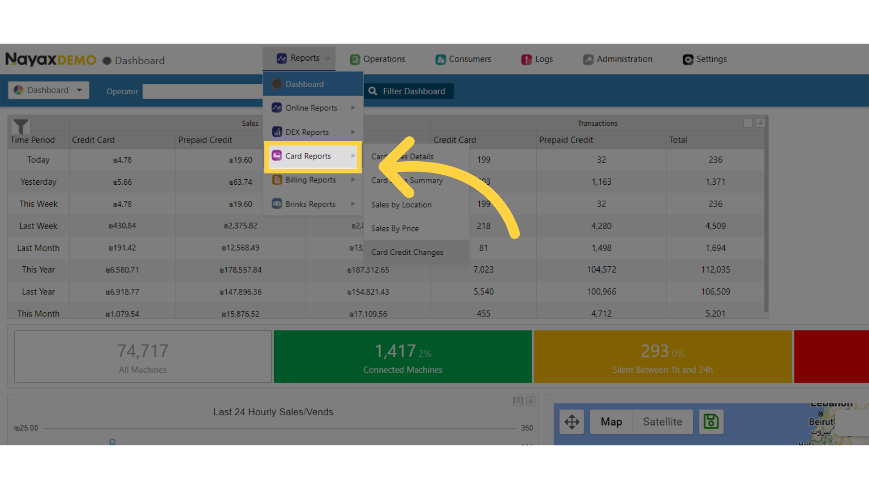Click the Operator input field

pyautogui.click(x=202, y=91)
